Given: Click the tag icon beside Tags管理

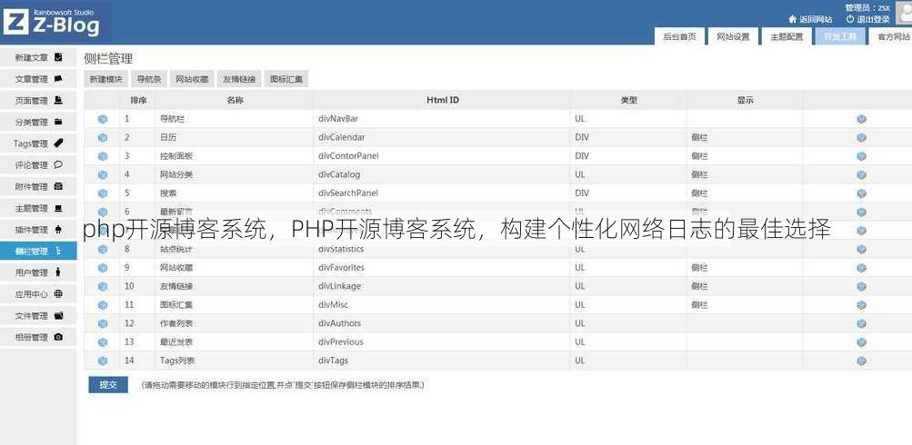Looking at the screenshot, I should 58,143.
